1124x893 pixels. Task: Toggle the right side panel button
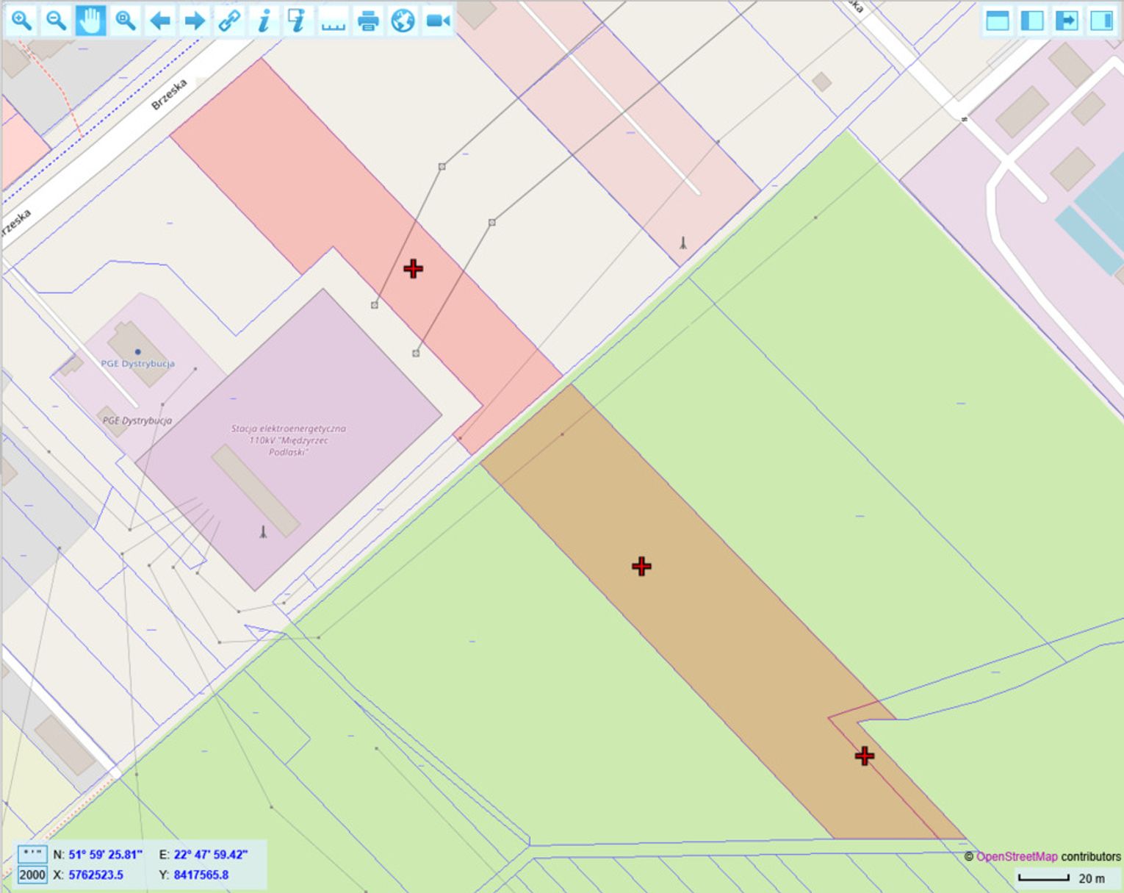click(x=1101, y=21)
